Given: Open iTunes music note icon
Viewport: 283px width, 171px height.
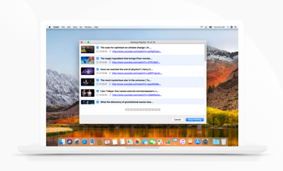Looking at the screenshot, I should 183,142.
